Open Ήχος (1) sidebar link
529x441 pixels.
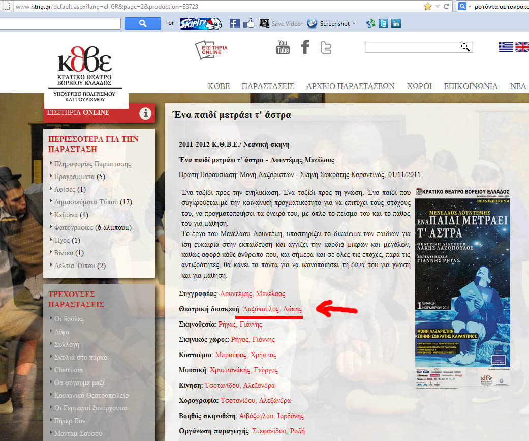(x=67, y=240)
